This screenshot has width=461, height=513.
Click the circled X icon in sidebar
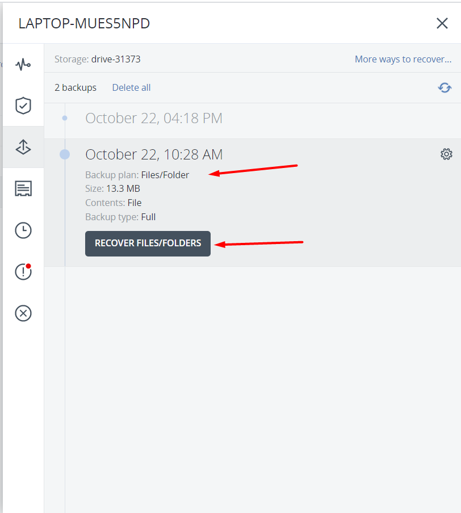tap(23, 313)
